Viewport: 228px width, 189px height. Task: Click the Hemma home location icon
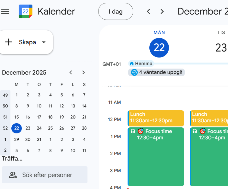point(132,64)
